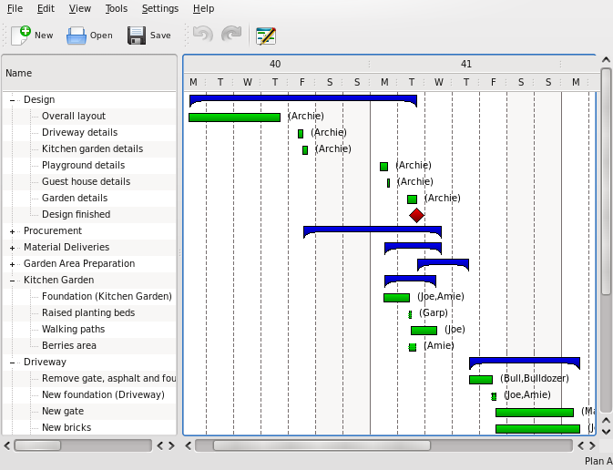Viewport: 613px width, 470px height.
Task: Click the green Overall layout Gantt bar
Action: 234,117
